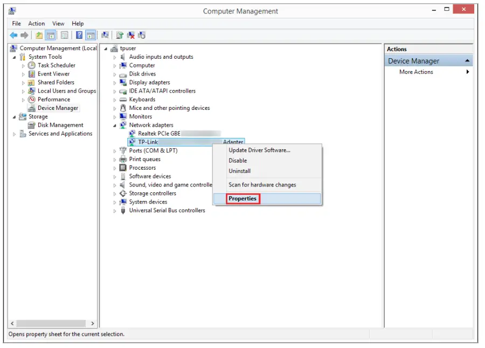Choose Properties from the context menu
The width and height of the screenshot is (485, 348).
(x=242, y=199)
